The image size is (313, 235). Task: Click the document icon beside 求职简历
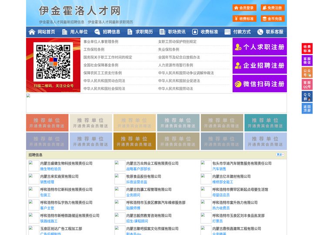(x=130, y=32)
